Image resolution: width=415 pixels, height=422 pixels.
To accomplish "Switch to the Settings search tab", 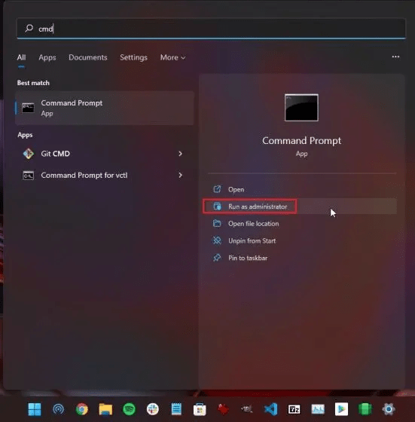I will pos(133,57).
